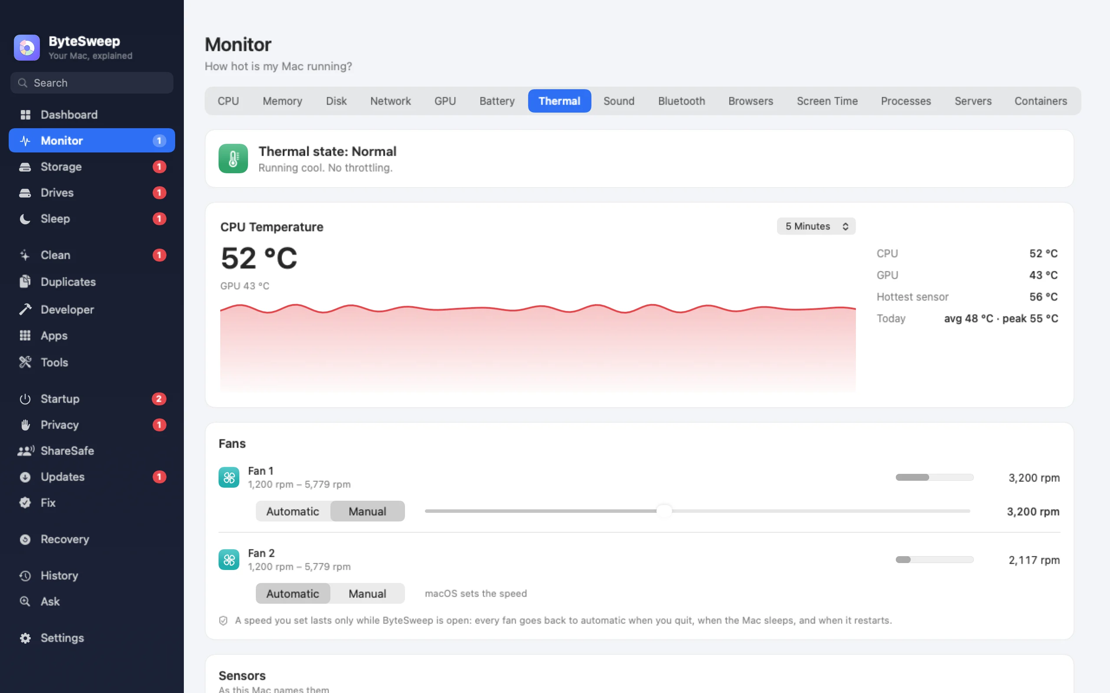Click the Recovery icon in sidebar
1110x693 pixels.
click(25, 540)
